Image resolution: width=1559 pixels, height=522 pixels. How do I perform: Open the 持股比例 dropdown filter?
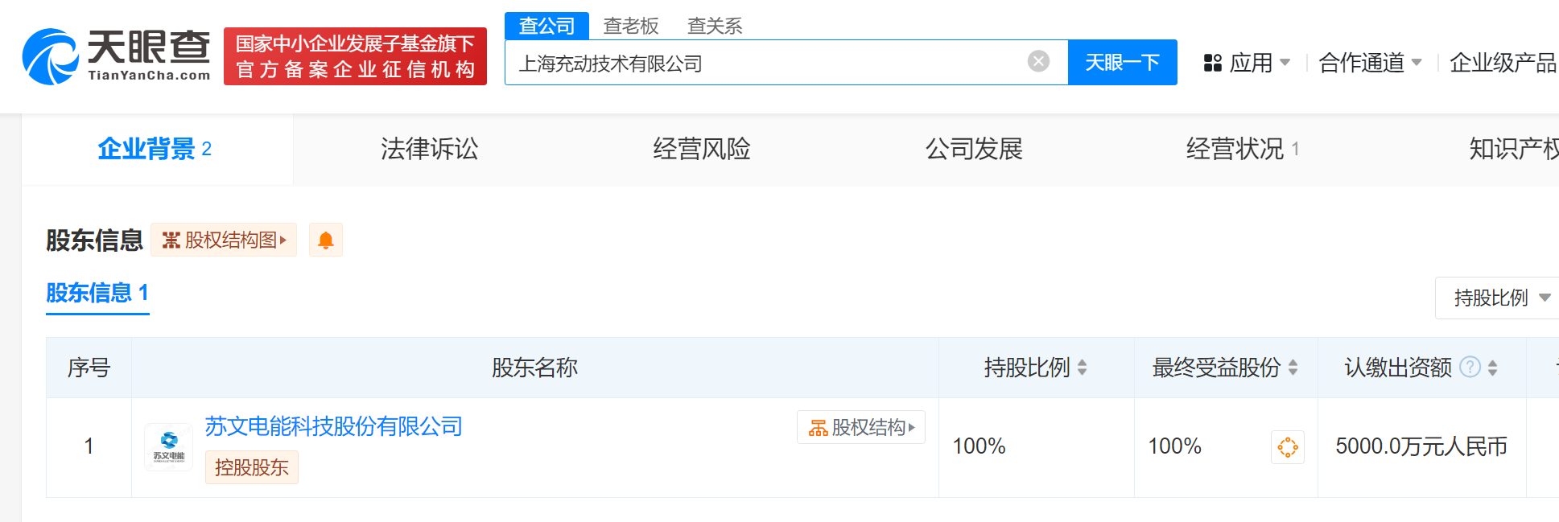(x=1500, y=298)
